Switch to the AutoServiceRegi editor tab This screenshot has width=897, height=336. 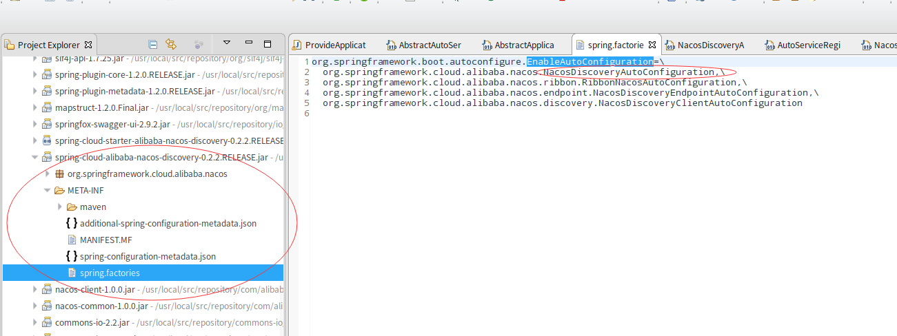pos(802,45)
